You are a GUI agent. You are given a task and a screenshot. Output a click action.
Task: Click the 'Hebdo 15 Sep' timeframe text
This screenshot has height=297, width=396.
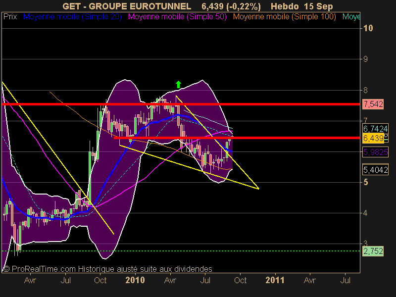coord(302,6)
